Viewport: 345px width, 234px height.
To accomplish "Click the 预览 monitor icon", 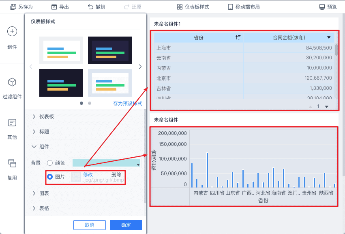I will pos(322,7).
